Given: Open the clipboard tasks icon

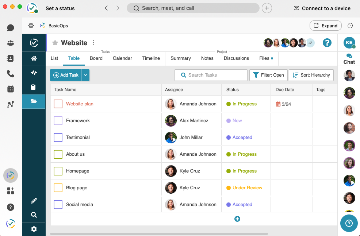Looking at the screenshot, I should click(34, 87).
